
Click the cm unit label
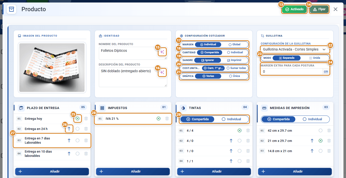(326, 72)
